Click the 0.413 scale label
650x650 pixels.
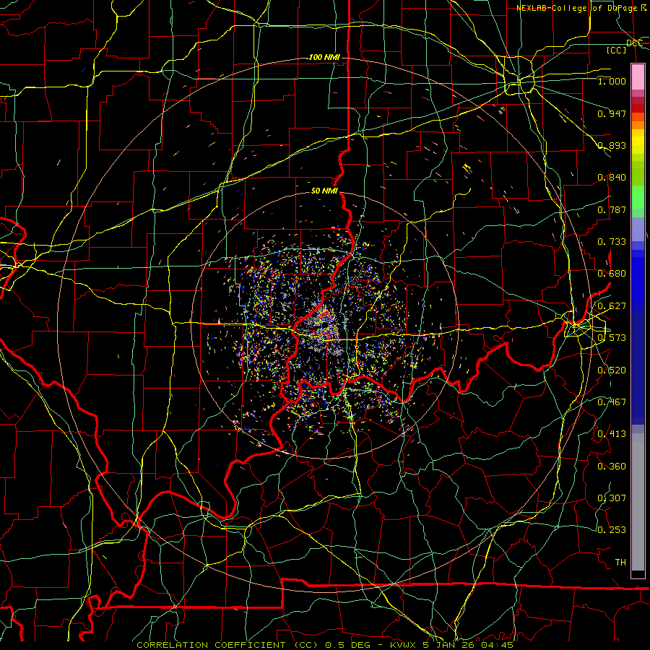[x=612, y=434]
